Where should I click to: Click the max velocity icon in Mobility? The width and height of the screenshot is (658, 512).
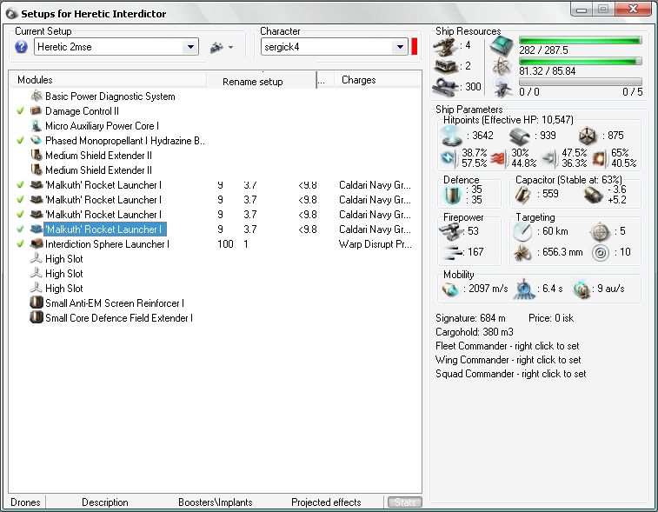451,289
